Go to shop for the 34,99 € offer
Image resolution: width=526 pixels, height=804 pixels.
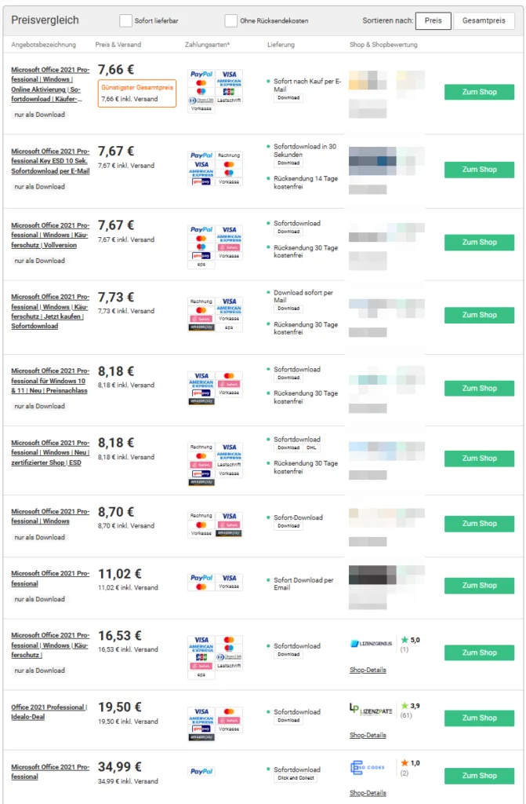point(479,775)
